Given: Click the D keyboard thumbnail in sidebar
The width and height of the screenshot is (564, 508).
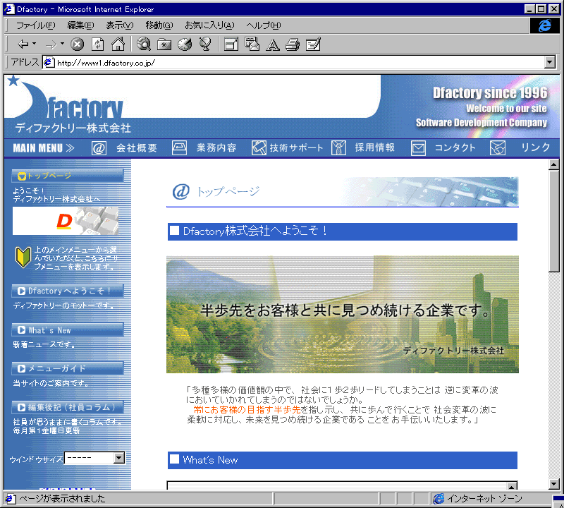Looking at the screenshot, I should 66,221.
